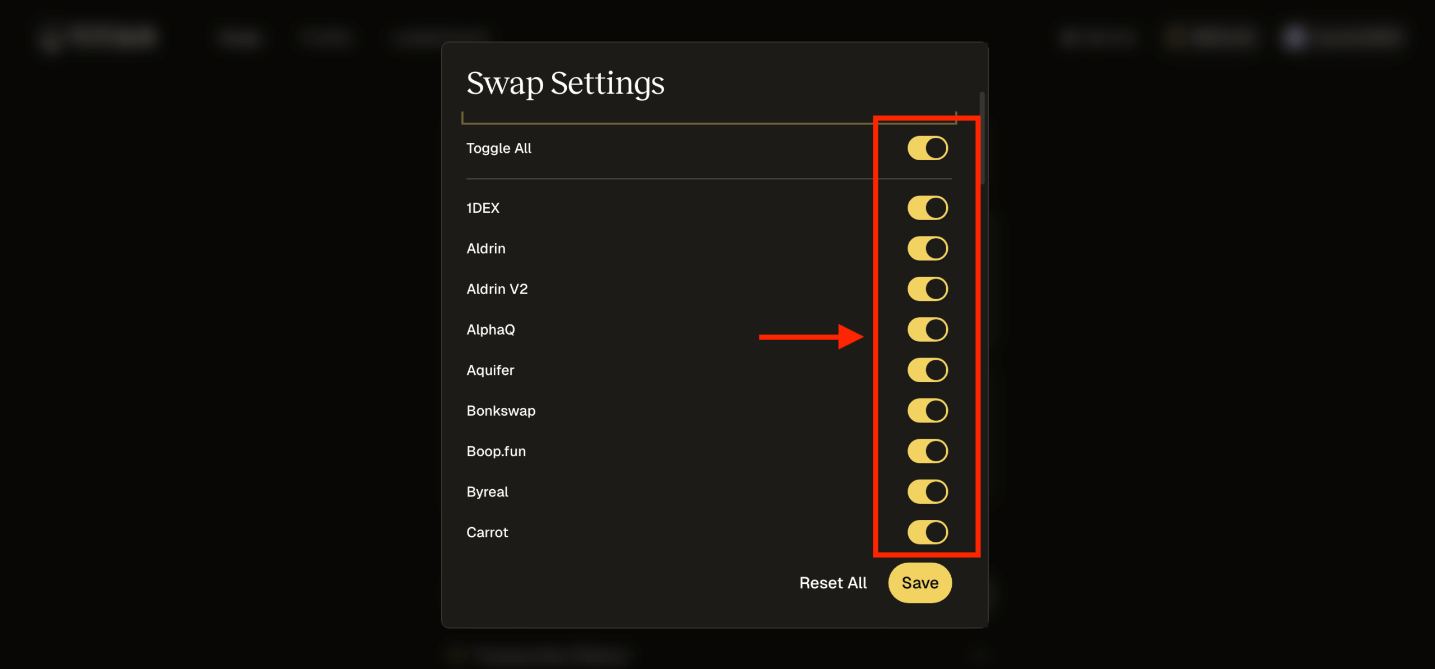The image size is (1435, 669).
Task: Click the Bonkswap name label
Action: pyautogui.click(x=501, y=411)
